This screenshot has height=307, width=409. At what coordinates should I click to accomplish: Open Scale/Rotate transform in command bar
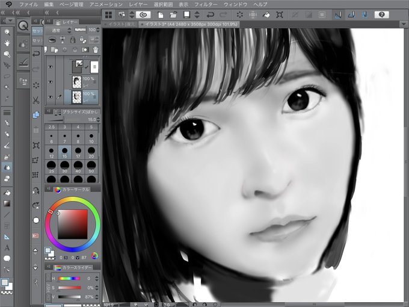[x=279, y=15]
